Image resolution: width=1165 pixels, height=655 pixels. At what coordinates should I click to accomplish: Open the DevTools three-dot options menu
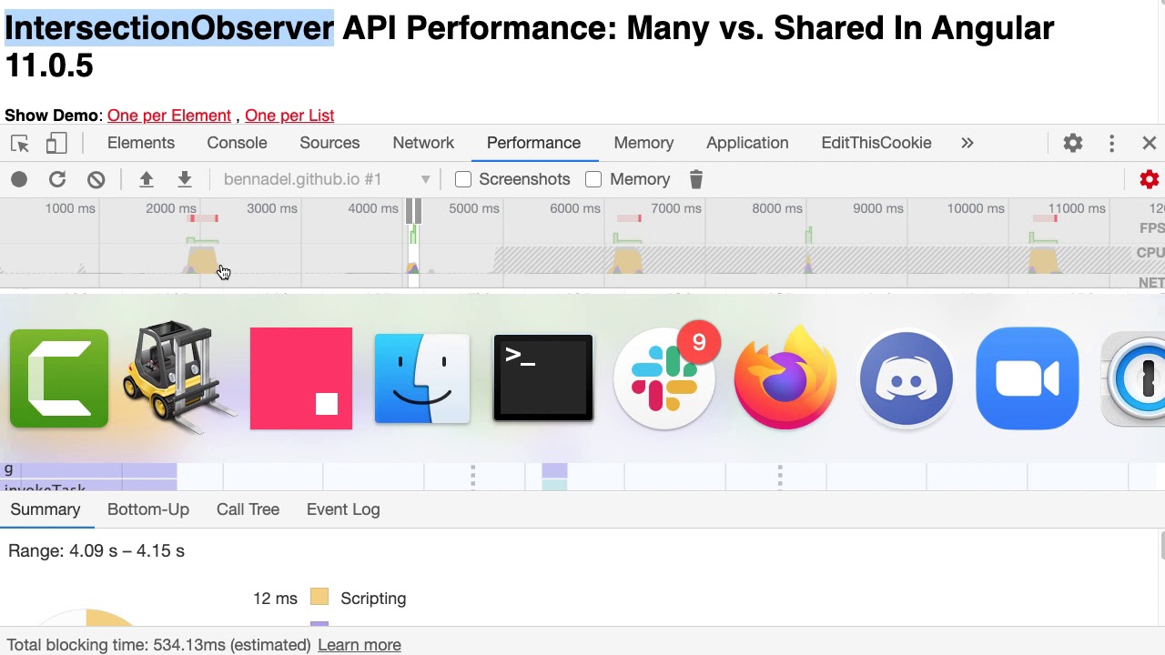point(1111,143)
